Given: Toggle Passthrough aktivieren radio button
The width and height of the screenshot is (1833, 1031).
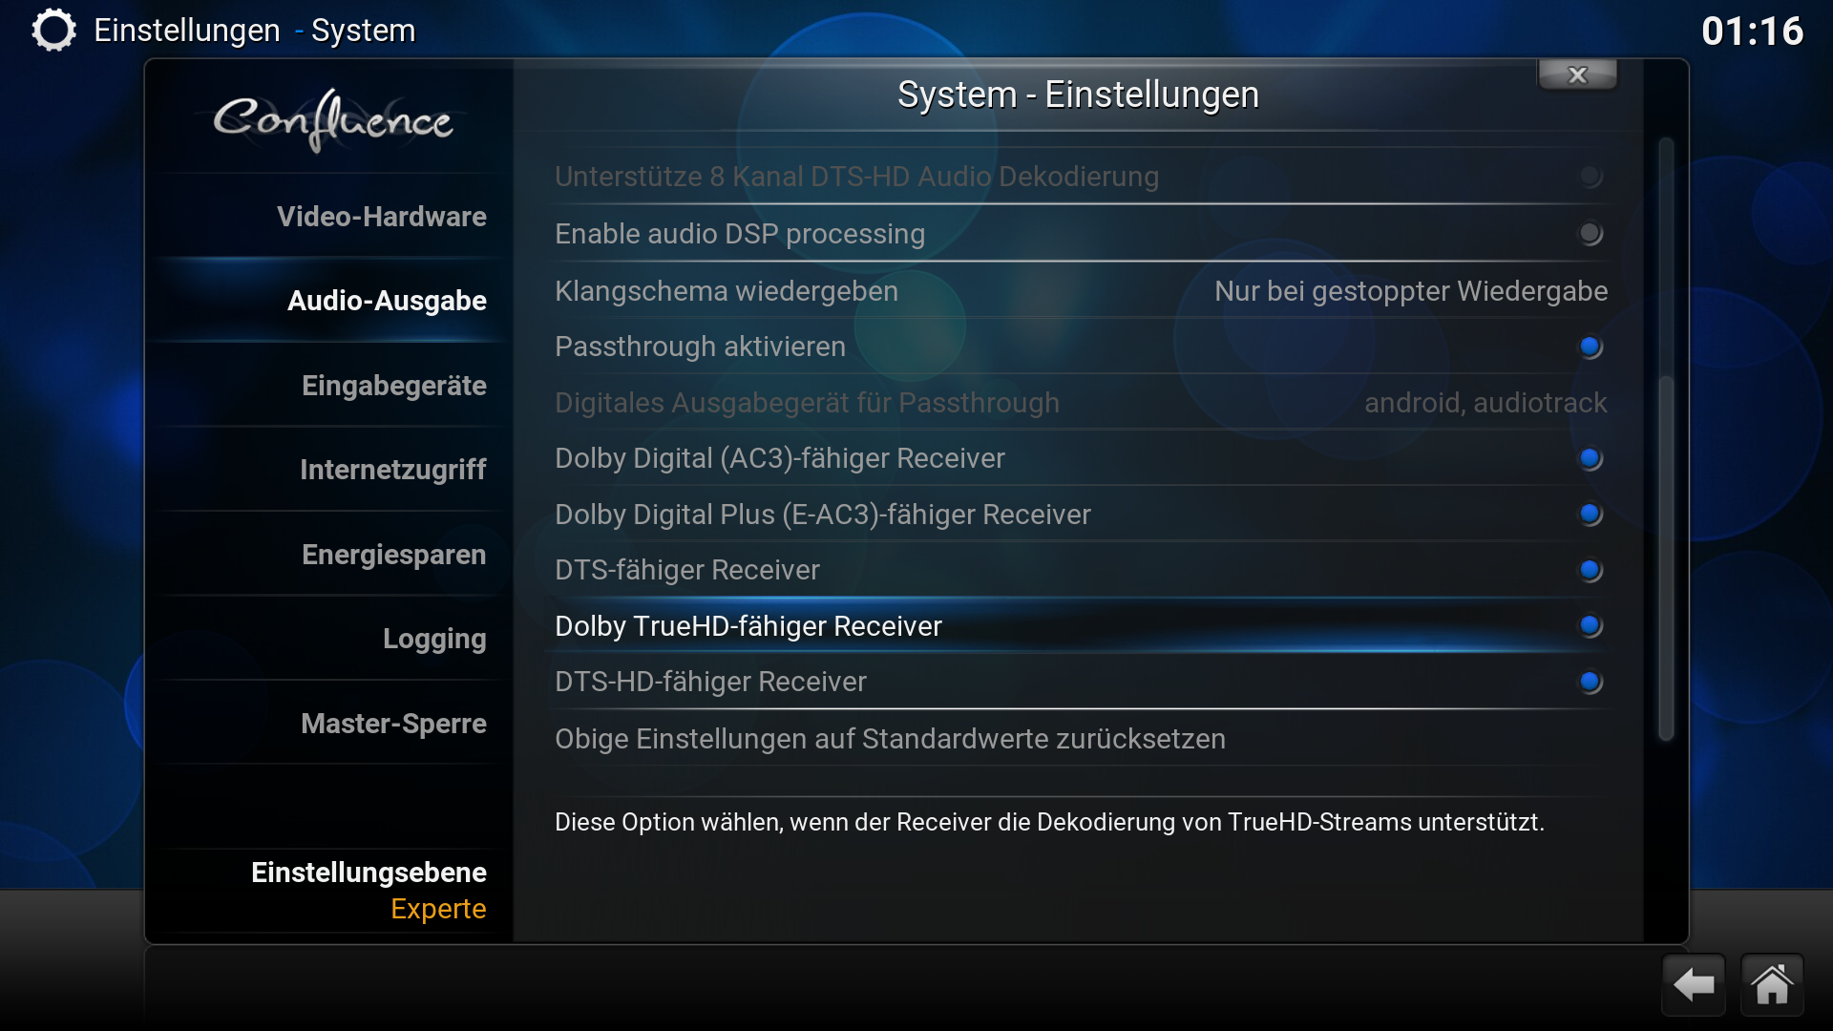Looking at the screenshot, I should tap(1590, 347).
